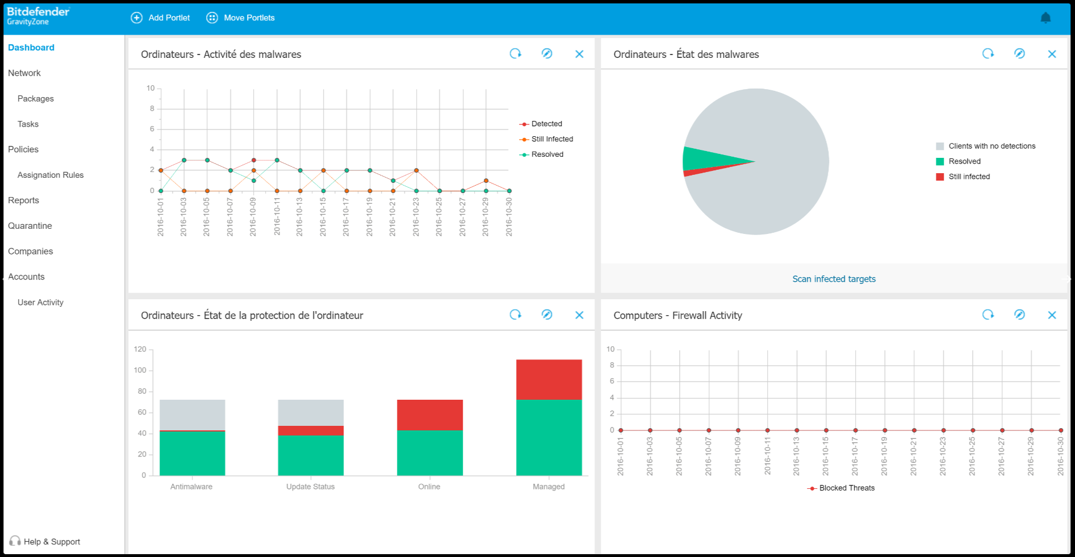Click the Move Portlets button label

tap(249, 18)
